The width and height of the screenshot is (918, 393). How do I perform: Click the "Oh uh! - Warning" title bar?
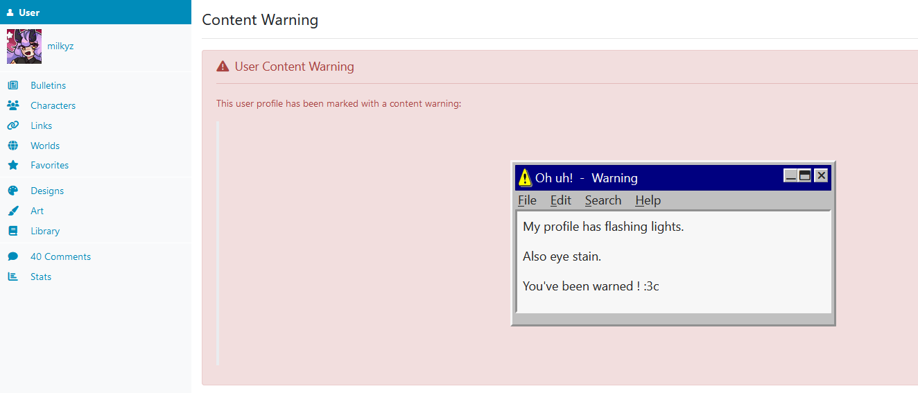[x=673, y=177]
